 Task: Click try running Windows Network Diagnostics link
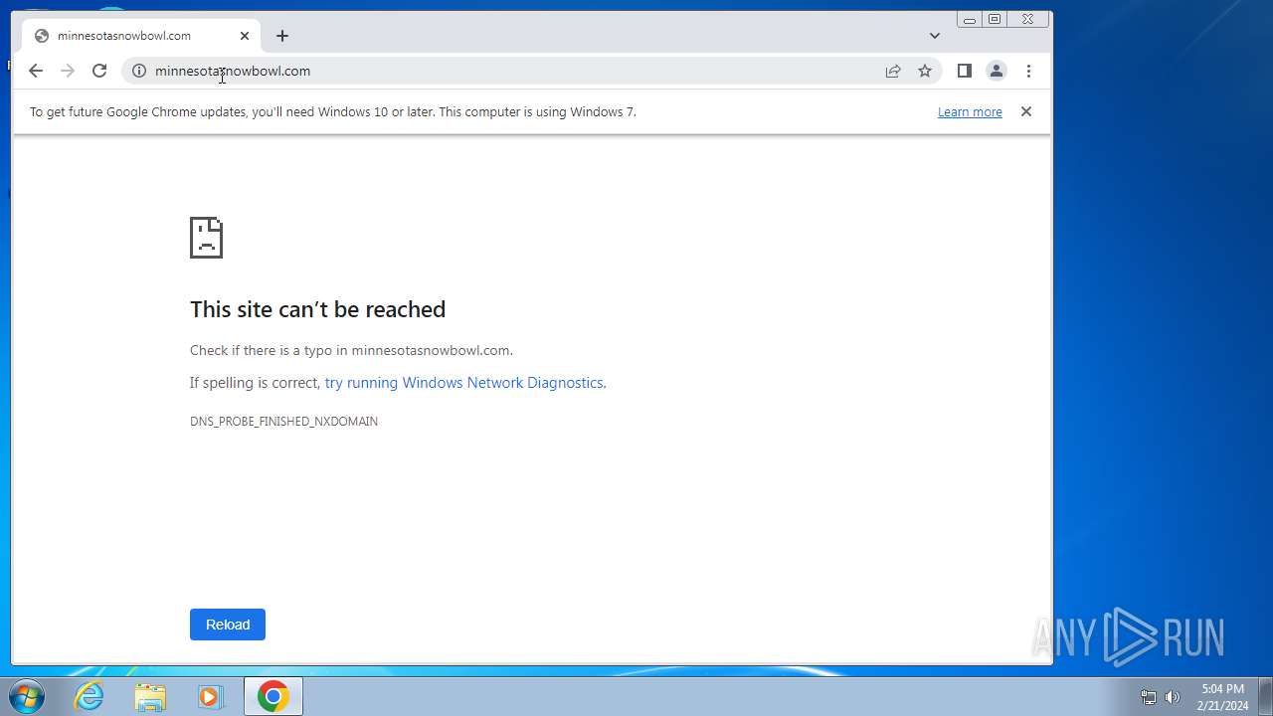tap(463, 383)
